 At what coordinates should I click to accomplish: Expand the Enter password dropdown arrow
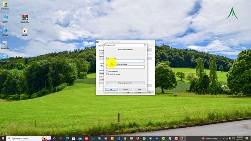click(144, 61)
